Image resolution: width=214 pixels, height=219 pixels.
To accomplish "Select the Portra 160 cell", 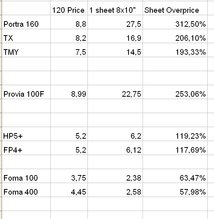I will 26,22.
